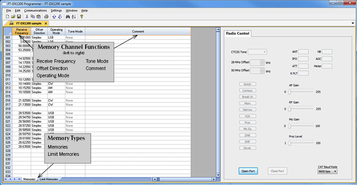Open the CTCSS Tone dropdown
This screenshot has height=185, width=357.
click(x=257, y=52)
